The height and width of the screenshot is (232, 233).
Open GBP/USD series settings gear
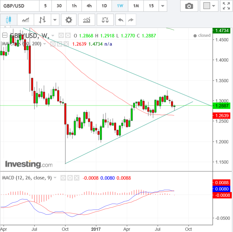(68, 35)
